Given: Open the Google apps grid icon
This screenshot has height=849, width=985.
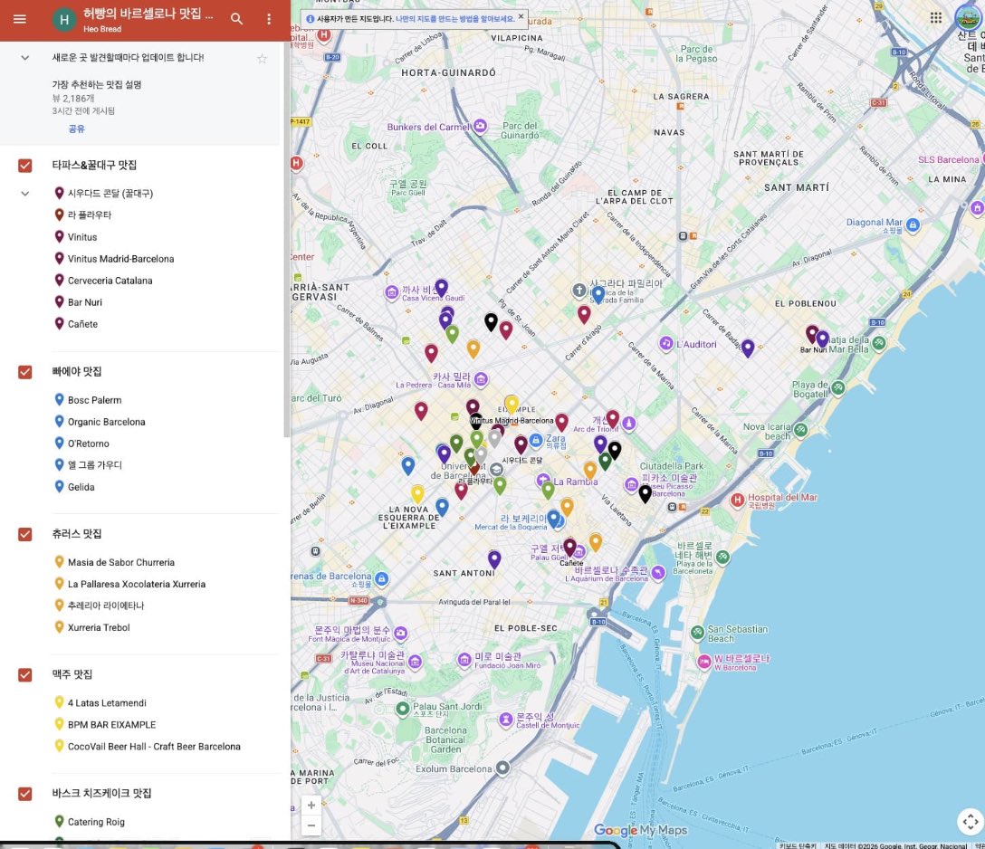Looking at the screenshot, I should pos(935,17).
